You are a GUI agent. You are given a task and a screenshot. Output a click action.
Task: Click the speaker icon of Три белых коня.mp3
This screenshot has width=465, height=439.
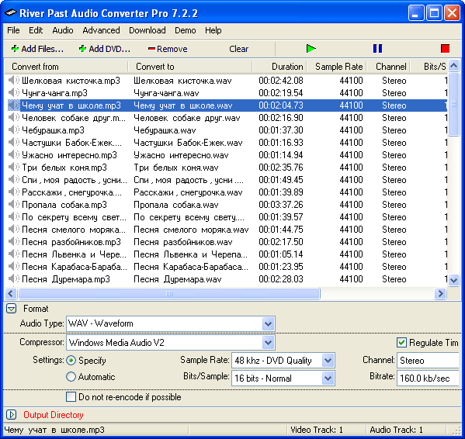(x=14, y=168)
